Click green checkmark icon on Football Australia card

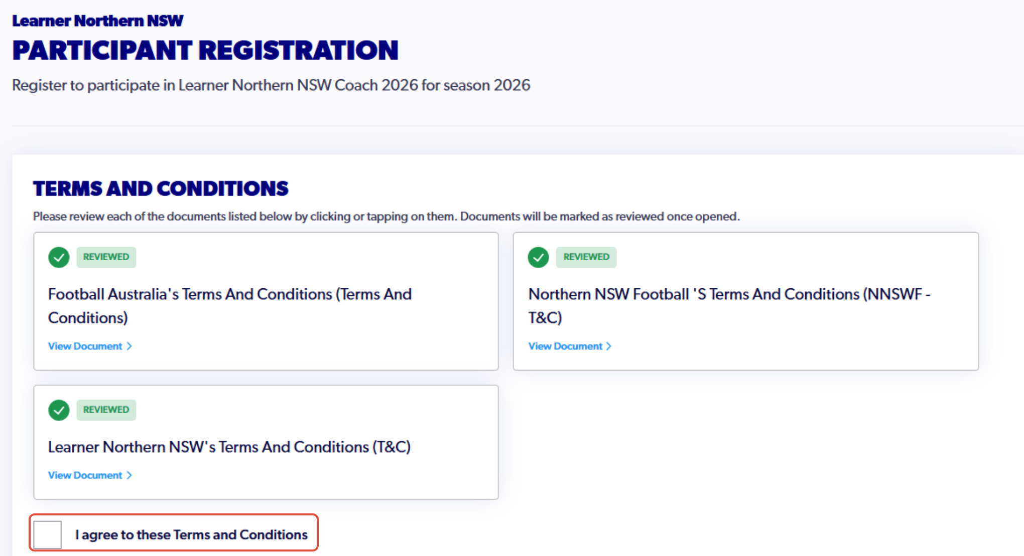click(59, 257)
